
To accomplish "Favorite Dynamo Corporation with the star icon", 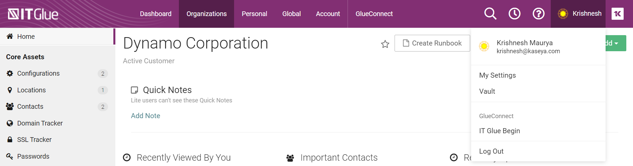I will point(385,44).
